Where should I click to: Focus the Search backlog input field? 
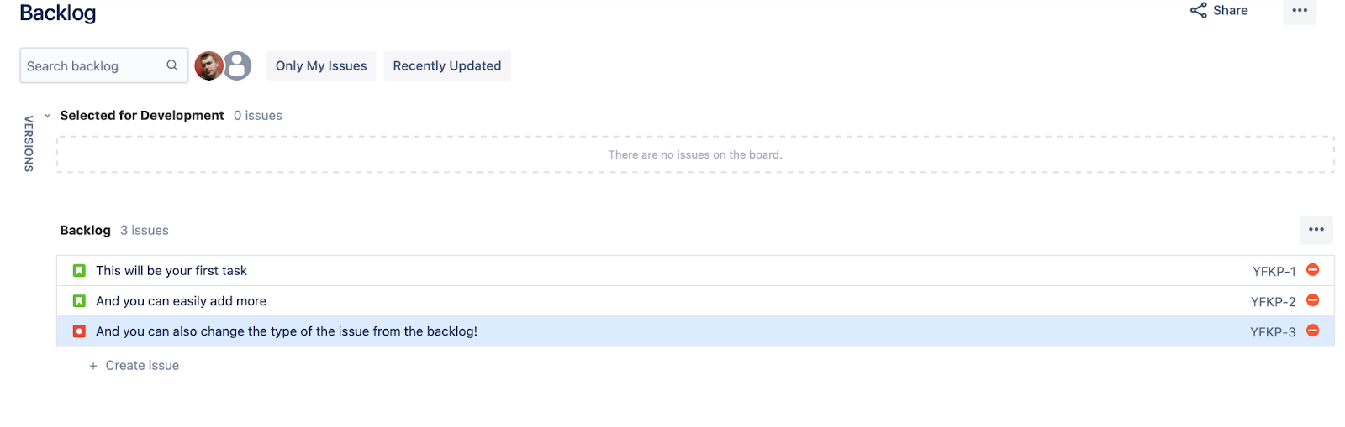pos(92,65)
